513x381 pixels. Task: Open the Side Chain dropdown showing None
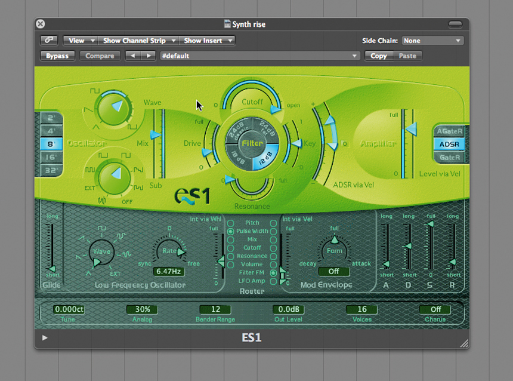[432, 41]
